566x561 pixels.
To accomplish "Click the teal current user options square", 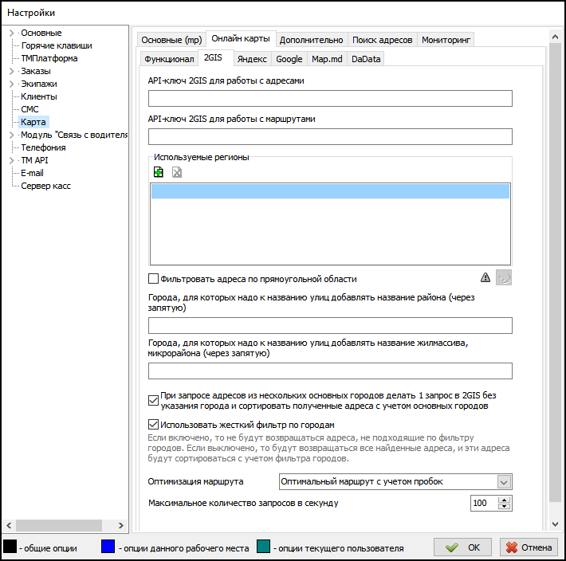I will [x=264, y=547].
